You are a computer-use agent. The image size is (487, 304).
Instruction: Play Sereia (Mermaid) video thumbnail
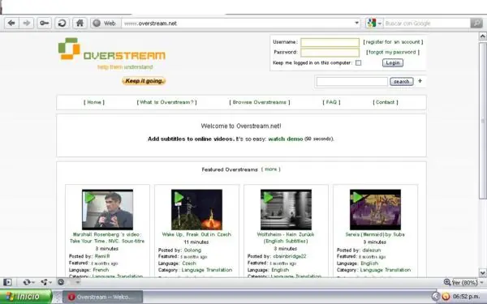point(375,209)
